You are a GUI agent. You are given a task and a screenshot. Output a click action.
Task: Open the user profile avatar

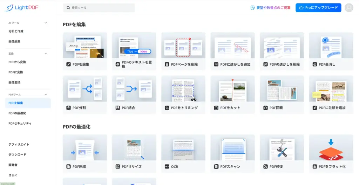[349, 8]
